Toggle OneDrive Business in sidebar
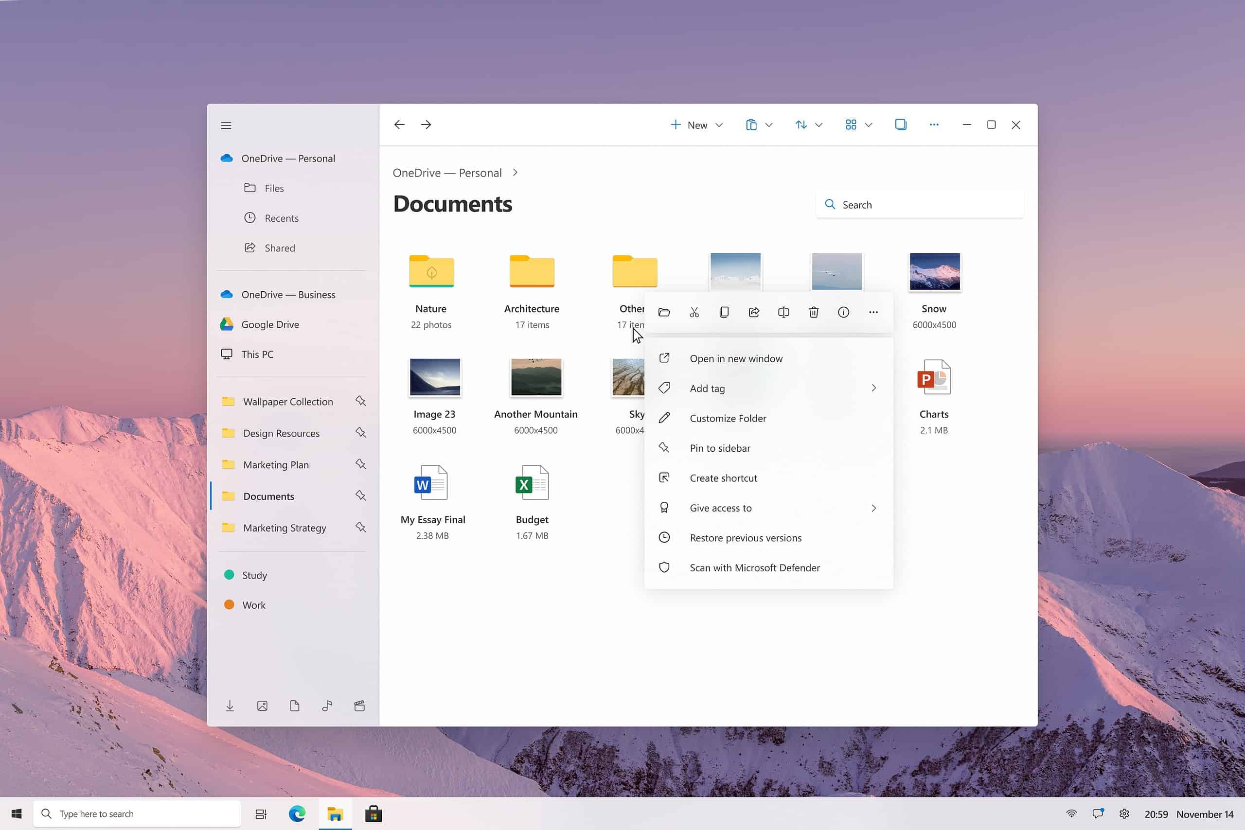The image size is (1245, 830). coord(288,294)
